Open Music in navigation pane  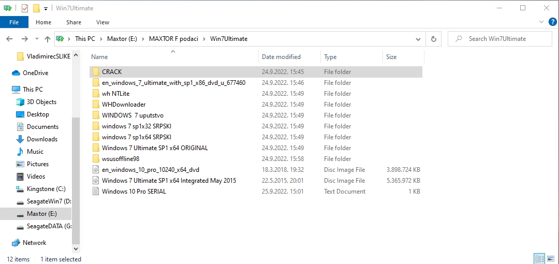[x=35, y=152]
